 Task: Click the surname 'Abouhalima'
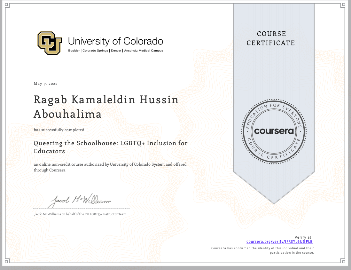67,114
